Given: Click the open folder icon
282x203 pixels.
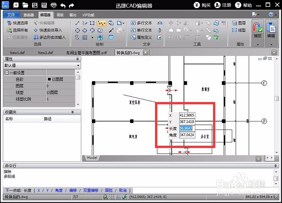Looking at the screenshot, I should [25, 5].
